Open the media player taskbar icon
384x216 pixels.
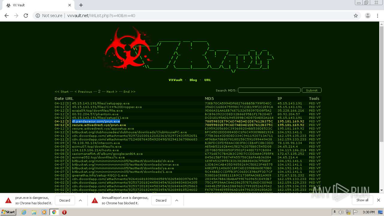[x=44, y=212]
